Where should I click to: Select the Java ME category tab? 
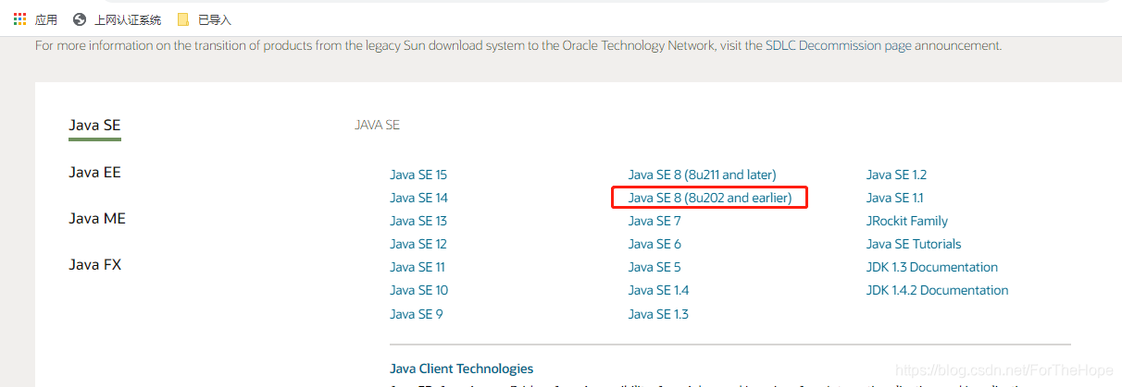tap(97, 218)
